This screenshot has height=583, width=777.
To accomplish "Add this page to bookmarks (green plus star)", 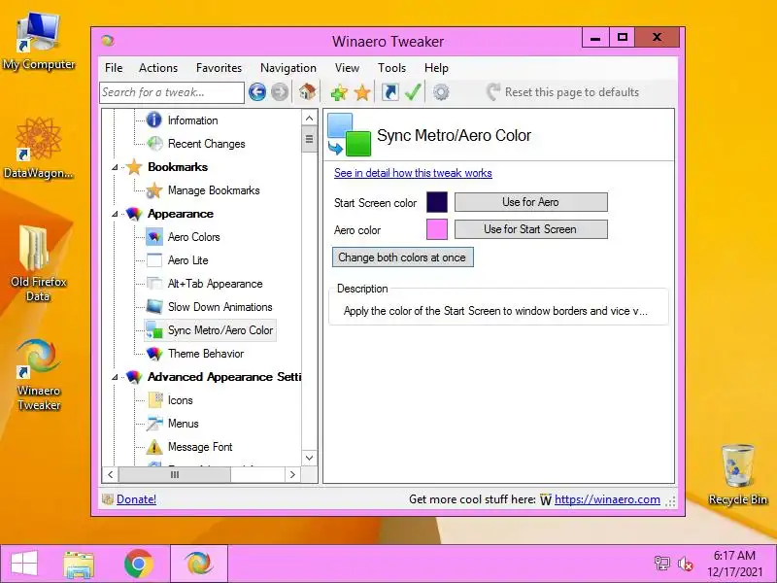I will pyautogui.click(x=339, y=92).
